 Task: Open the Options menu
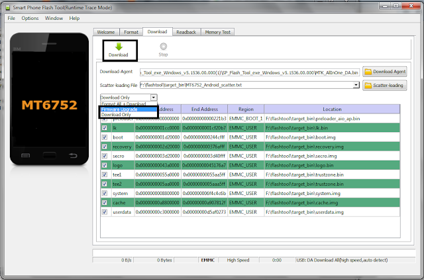pos(30,18)
